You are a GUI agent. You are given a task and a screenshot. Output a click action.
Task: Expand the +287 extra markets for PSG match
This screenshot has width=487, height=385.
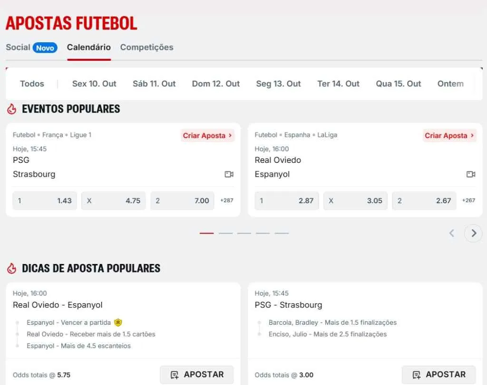click(x=227, y=201)
